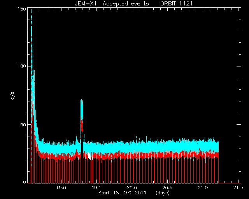Click the right end of the cyan data band

[x=217, y=147]
